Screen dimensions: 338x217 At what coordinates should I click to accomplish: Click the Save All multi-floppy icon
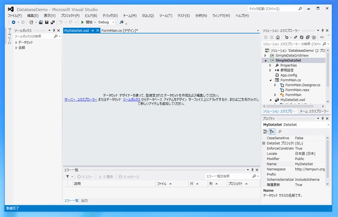53,22
